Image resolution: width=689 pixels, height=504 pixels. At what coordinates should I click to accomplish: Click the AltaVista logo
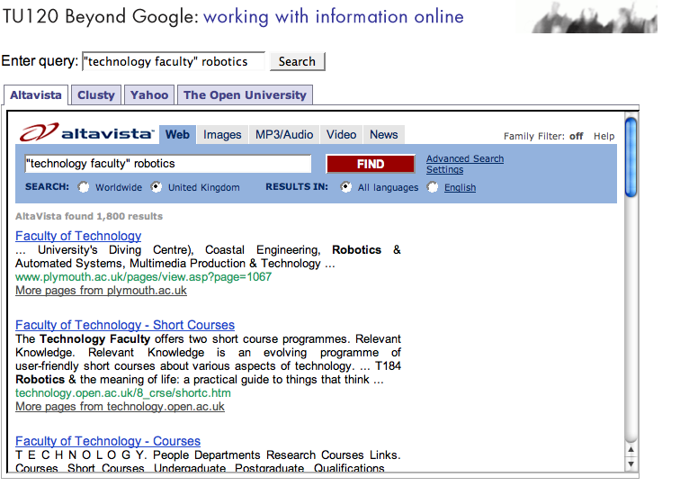pos(87,132)
